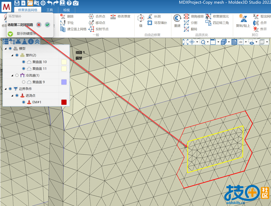Image resolution: width=271 pixels, height=206 pixels.
Task: Select the 修改厚度 modify thickness tool
Action: pos(120,17)
